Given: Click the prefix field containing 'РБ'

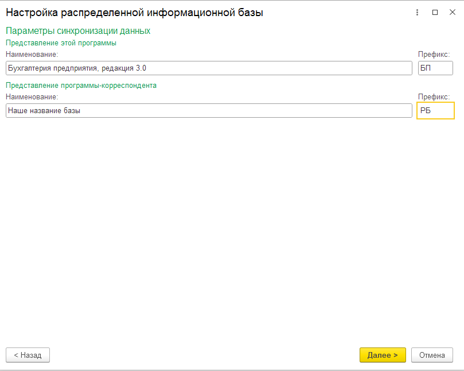Looking at the screenshot, I should (x=435, y=110).
